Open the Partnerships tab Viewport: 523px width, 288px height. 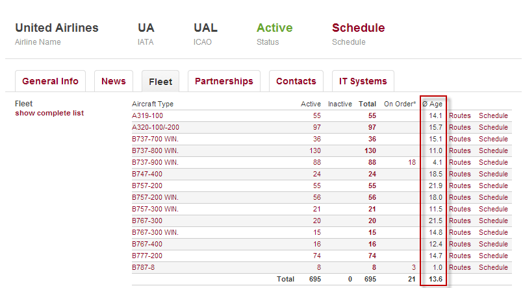(224, 81)
